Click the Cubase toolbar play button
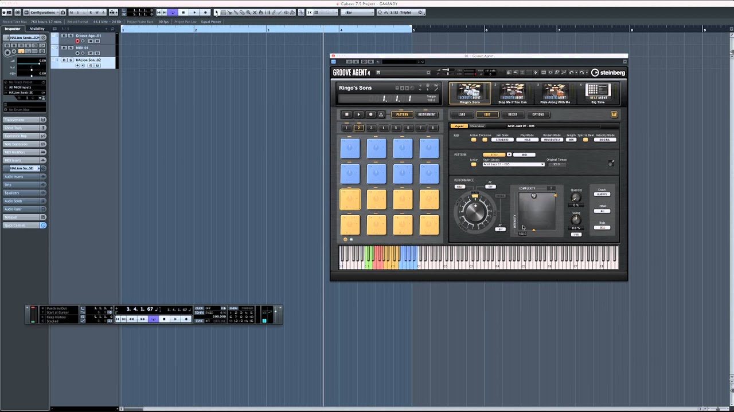The height and width of the screenshot is (412, 734). click(194, 12)
